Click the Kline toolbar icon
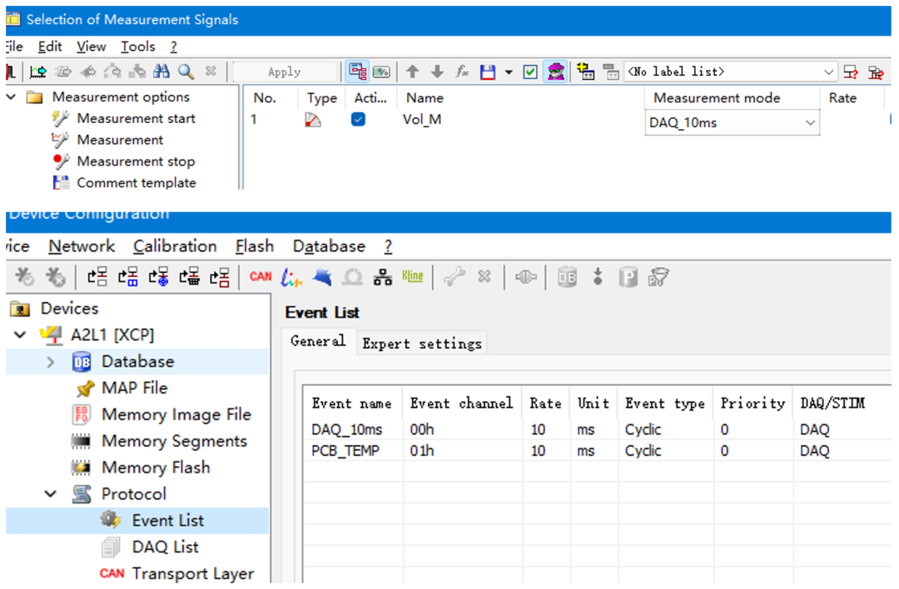The height and width of the screenshot is (589, 899). tap(412, 277)
